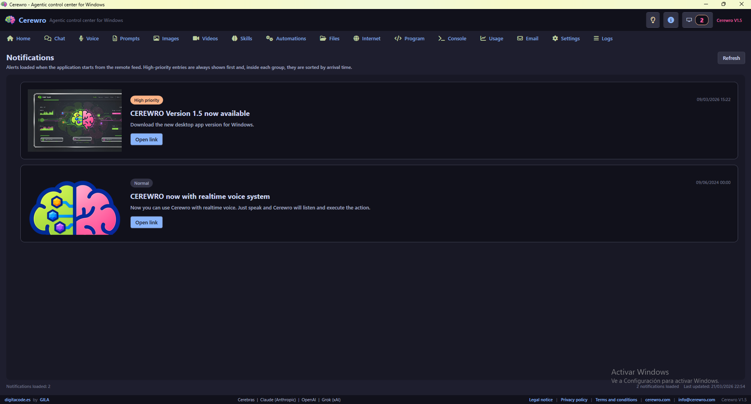Open the info dialog icon
Screen dimensions: 751x404
coord(671,20)
